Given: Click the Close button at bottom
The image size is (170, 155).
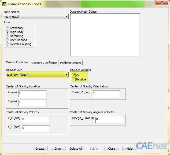Looking at the screenshot, I should click(112, 149).
